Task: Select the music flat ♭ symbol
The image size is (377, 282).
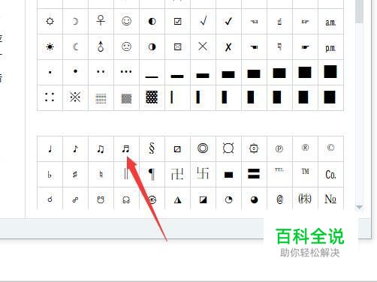Action: pos(50,175)
